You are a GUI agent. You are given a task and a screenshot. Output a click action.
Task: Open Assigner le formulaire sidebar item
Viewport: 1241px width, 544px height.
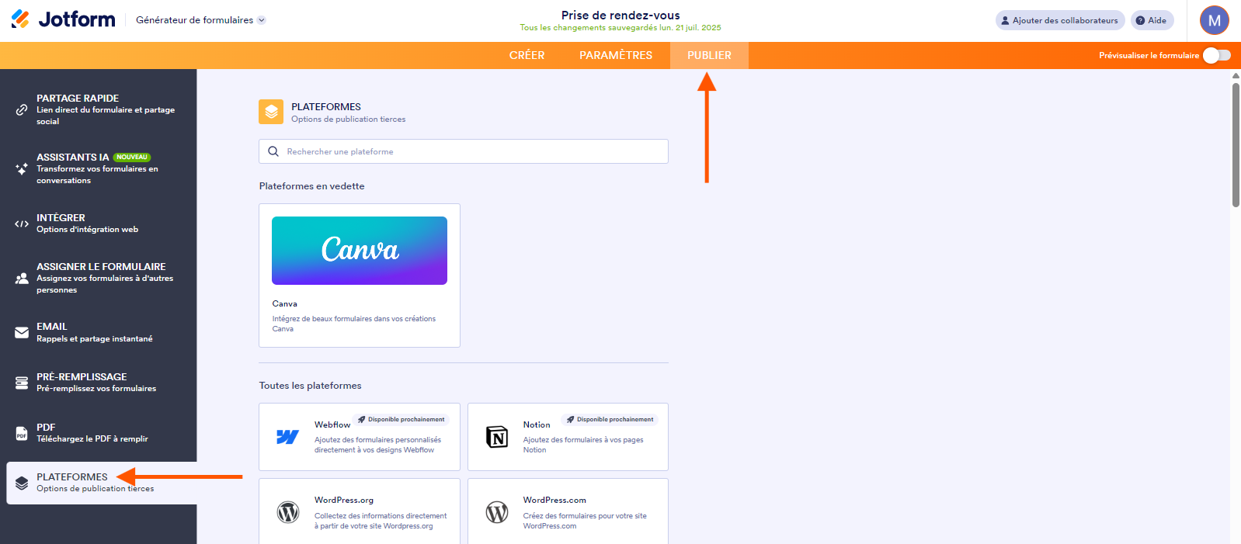point(99,278)
